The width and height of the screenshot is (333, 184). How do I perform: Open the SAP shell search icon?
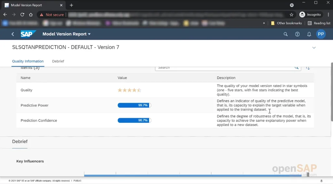coord(286,34)
